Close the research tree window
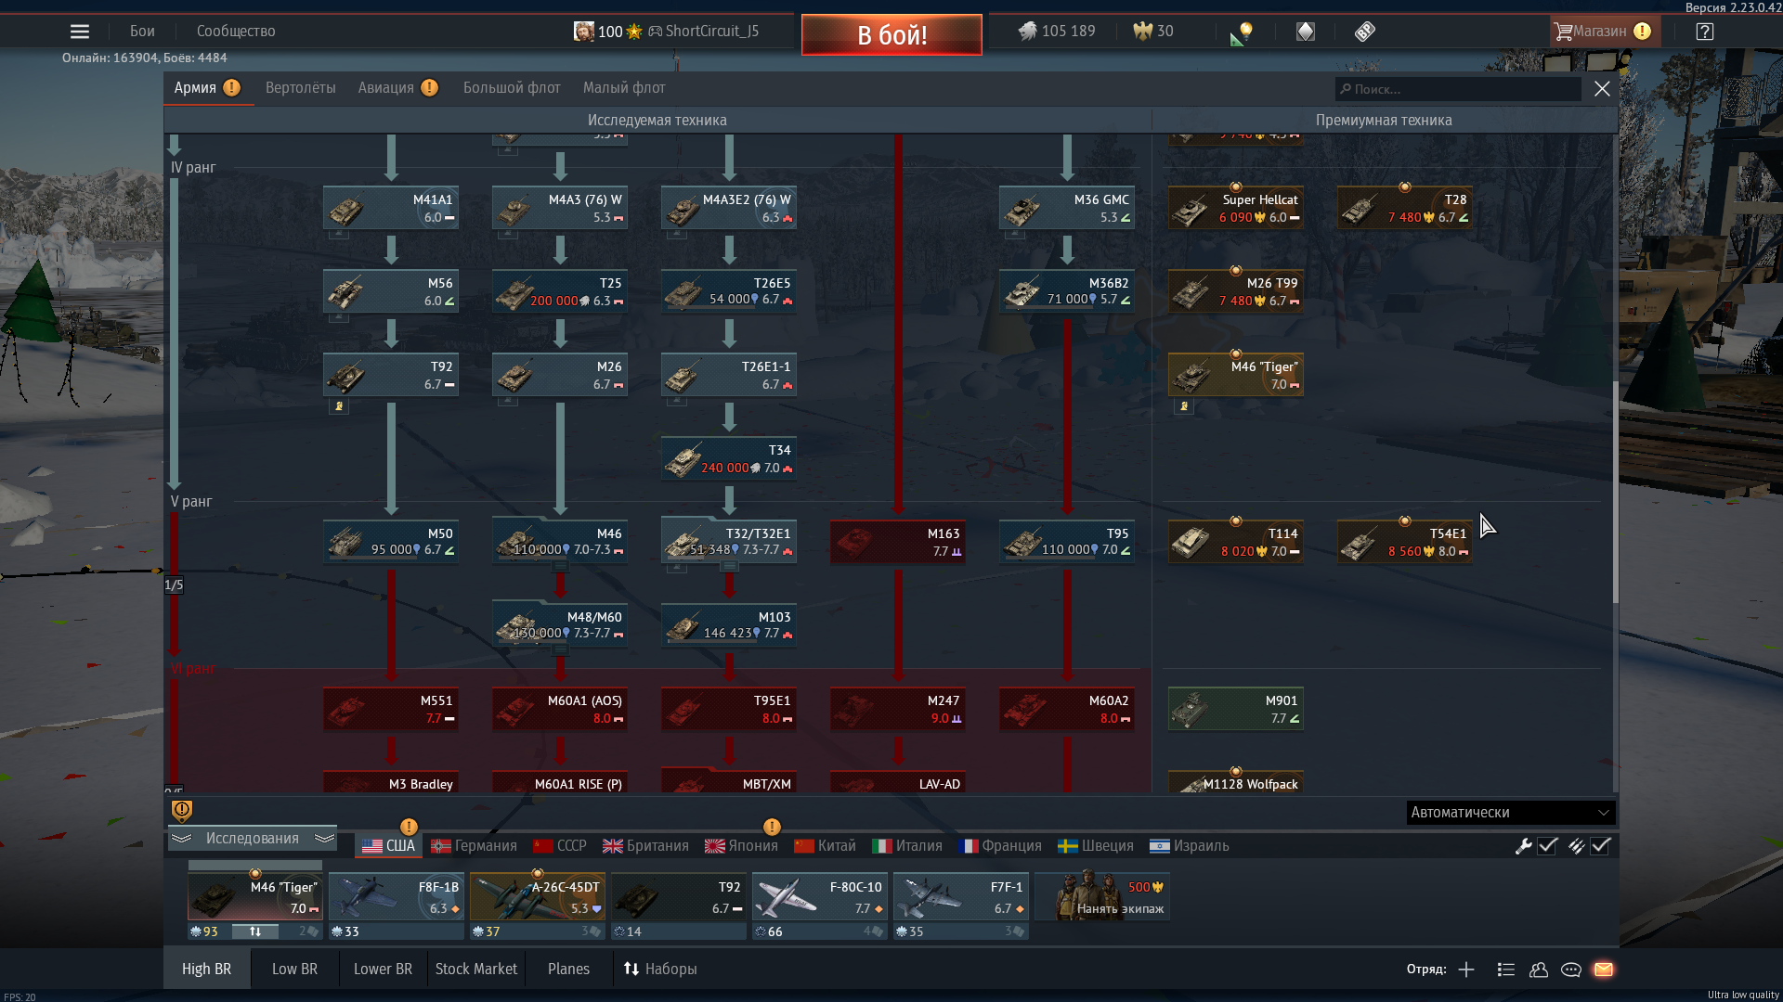 1602,89
